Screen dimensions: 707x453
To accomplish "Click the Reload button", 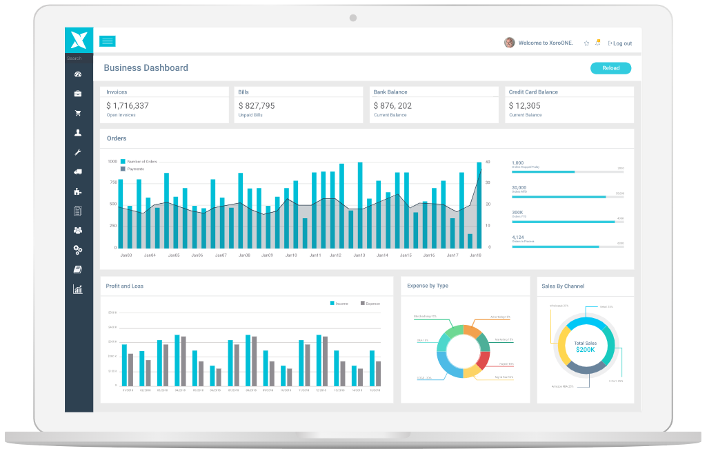I will (x=610, y=68).
